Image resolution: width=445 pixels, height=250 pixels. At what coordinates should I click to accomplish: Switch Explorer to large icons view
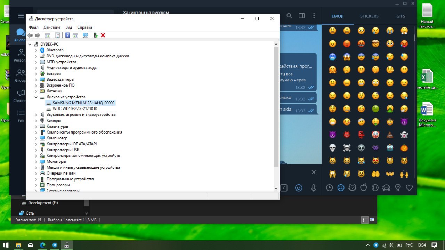tap(372, 220)
